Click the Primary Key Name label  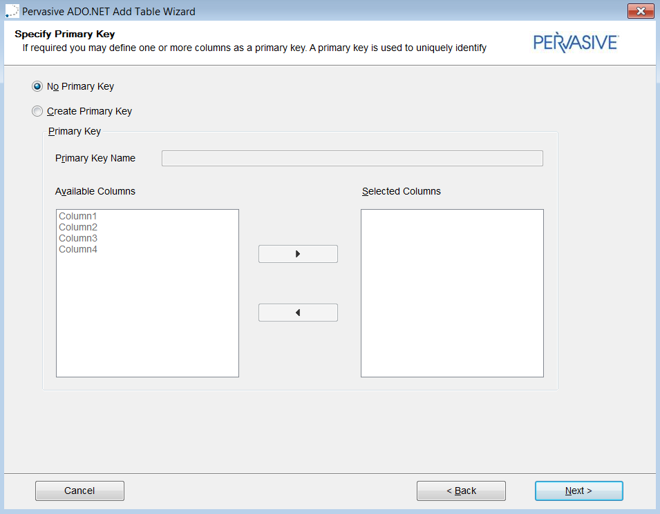point(95,158)
